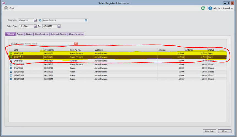Click the green refresh icon
Screen dimensions: 237x137
click(203, 8)
